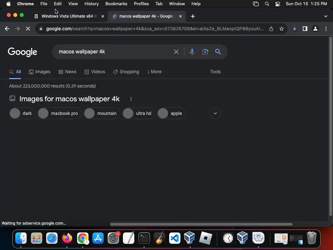Click the Google logo
Image resolution: width=333 pixels, height=250 pixels.
click(x=22, y=52)
